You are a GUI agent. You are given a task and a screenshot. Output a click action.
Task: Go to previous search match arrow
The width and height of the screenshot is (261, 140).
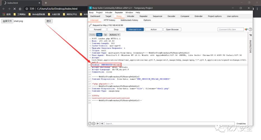98,123
